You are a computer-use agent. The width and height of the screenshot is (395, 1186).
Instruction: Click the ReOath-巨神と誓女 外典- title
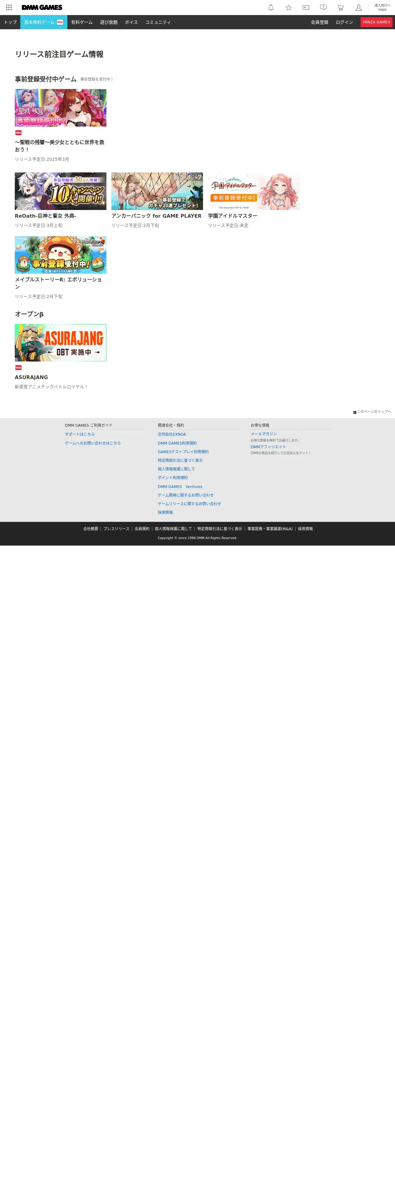46,216
